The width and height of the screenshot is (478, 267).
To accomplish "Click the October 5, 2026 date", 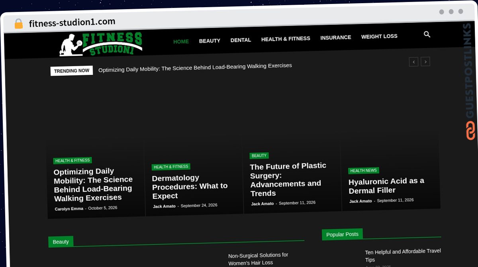I will pos(103,208).
